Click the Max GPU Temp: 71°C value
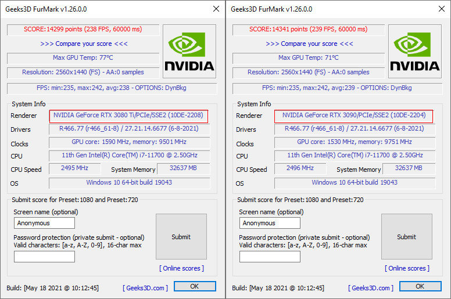This screenshot has width=451, height=299. coord(309,57)
